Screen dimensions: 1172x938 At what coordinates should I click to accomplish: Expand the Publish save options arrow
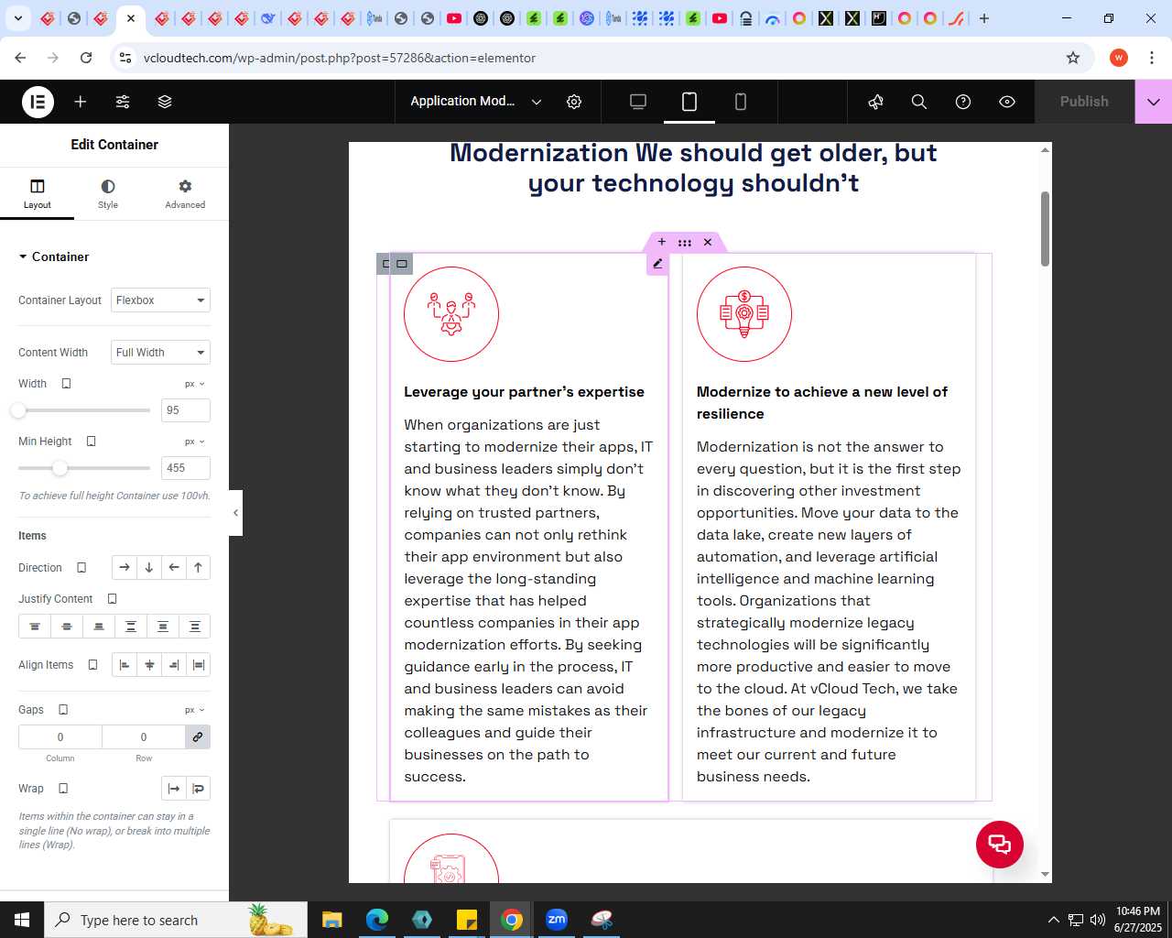1154,102
